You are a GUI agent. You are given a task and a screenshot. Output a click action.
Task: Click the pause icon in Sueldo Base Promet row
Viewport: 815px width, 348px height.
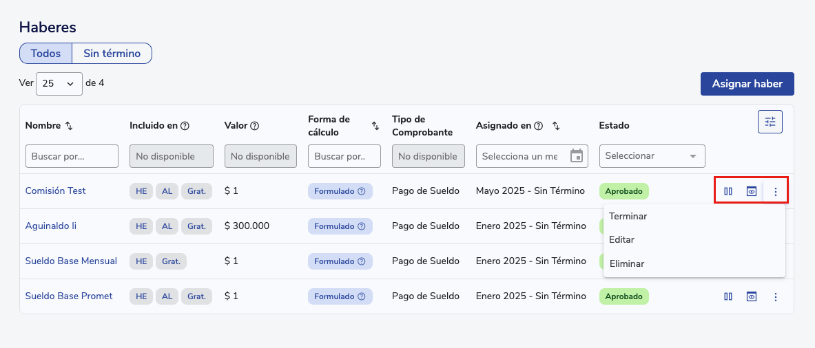click(728, 296)
